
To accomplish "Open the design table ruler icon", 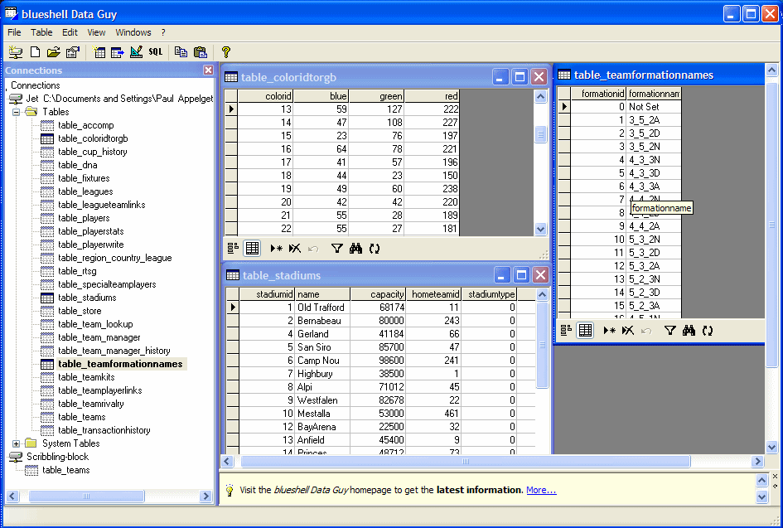I will pos(136,52).
